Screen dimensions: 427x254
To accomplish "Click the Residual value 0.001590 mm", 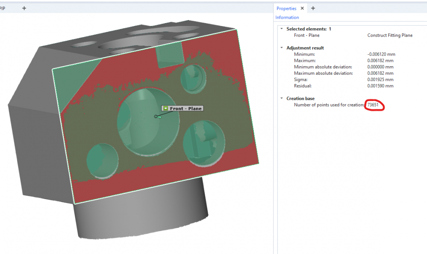I will [380, 86].
